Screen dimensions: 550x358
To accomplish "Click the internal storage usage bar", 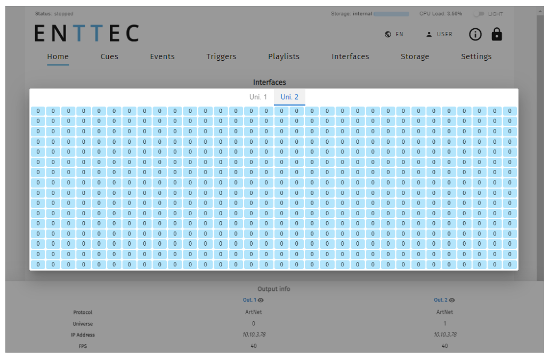I will pos(392,14).
